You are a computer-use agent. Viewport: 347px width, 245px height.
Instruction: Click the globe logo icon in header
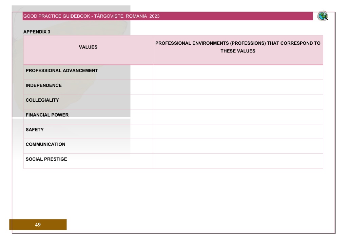tap(323, 16)
